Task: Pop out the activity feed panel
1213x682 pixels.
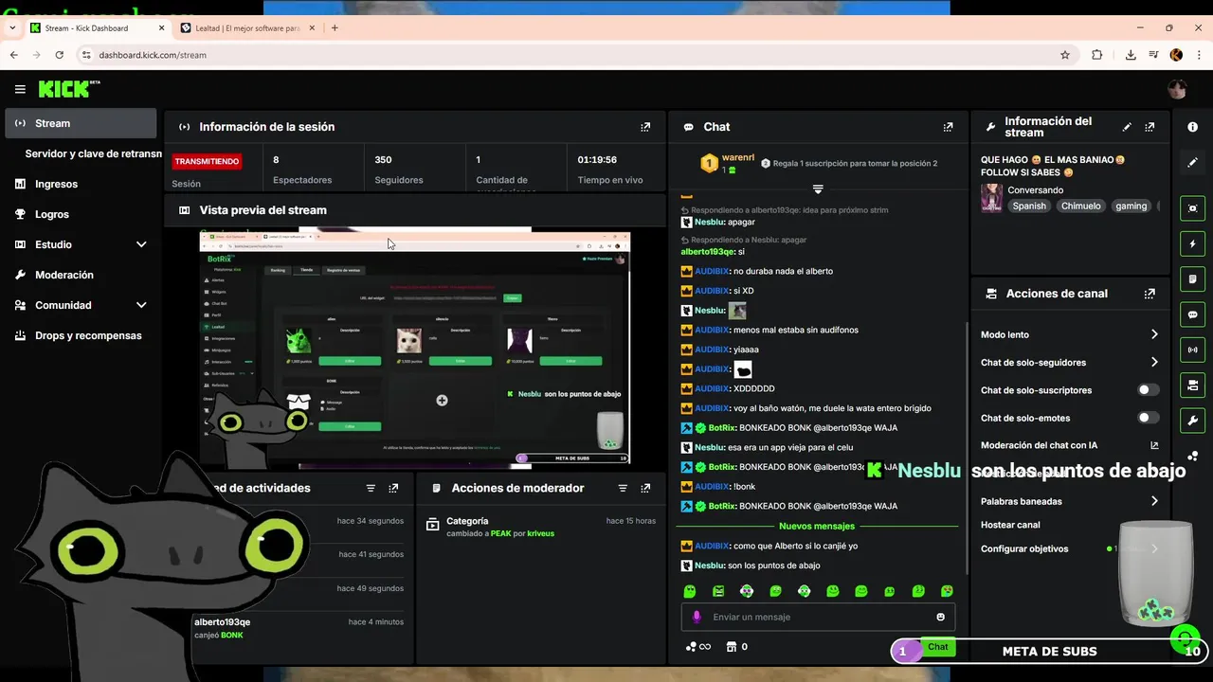Action: [393, 488]
